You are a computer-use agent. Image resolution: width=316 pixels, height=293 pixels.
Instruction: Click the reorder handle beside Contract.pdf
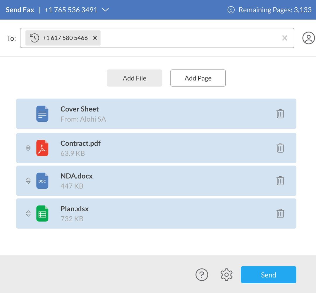click(x=28, y=148)
